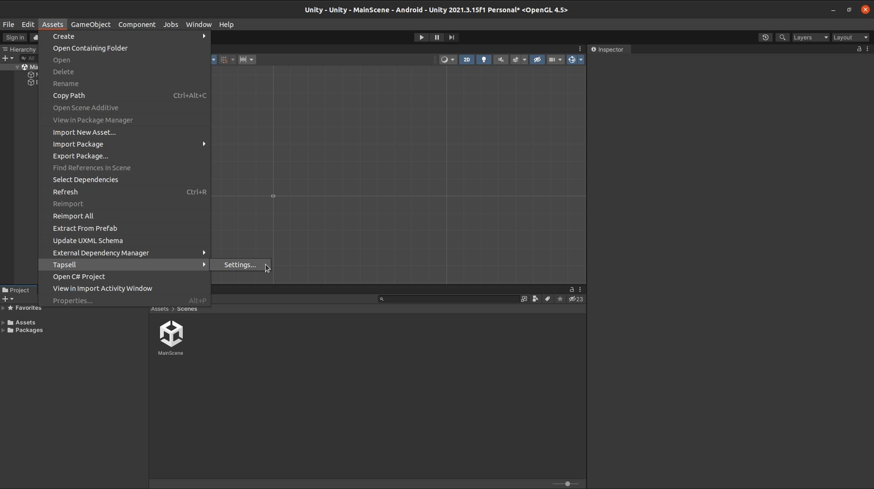This screenshot has width=874, height=489.
Task: Open scene effects dropdown arrow
Action: coord(524,60)
